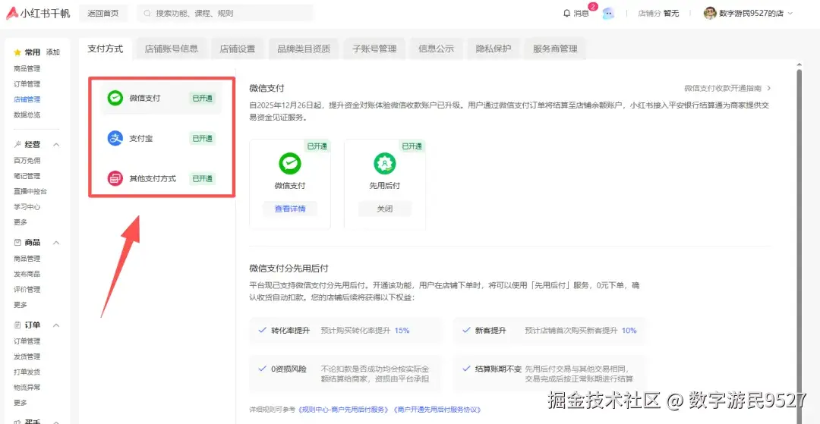The width and height of the screenshot is (820, 424).
Task: Focus the 搜索功能、课程、规则 search field
Action: click(225, 14)
